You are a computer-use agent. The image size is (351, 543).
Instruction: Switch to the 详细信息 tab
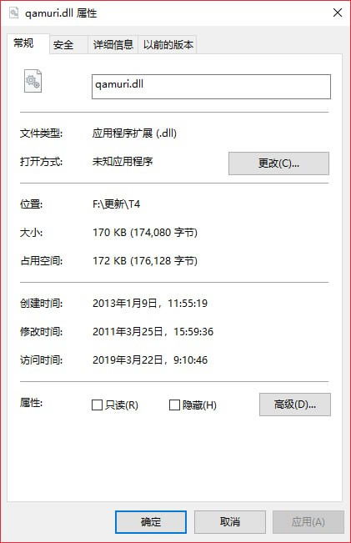(x=113, y=45)
